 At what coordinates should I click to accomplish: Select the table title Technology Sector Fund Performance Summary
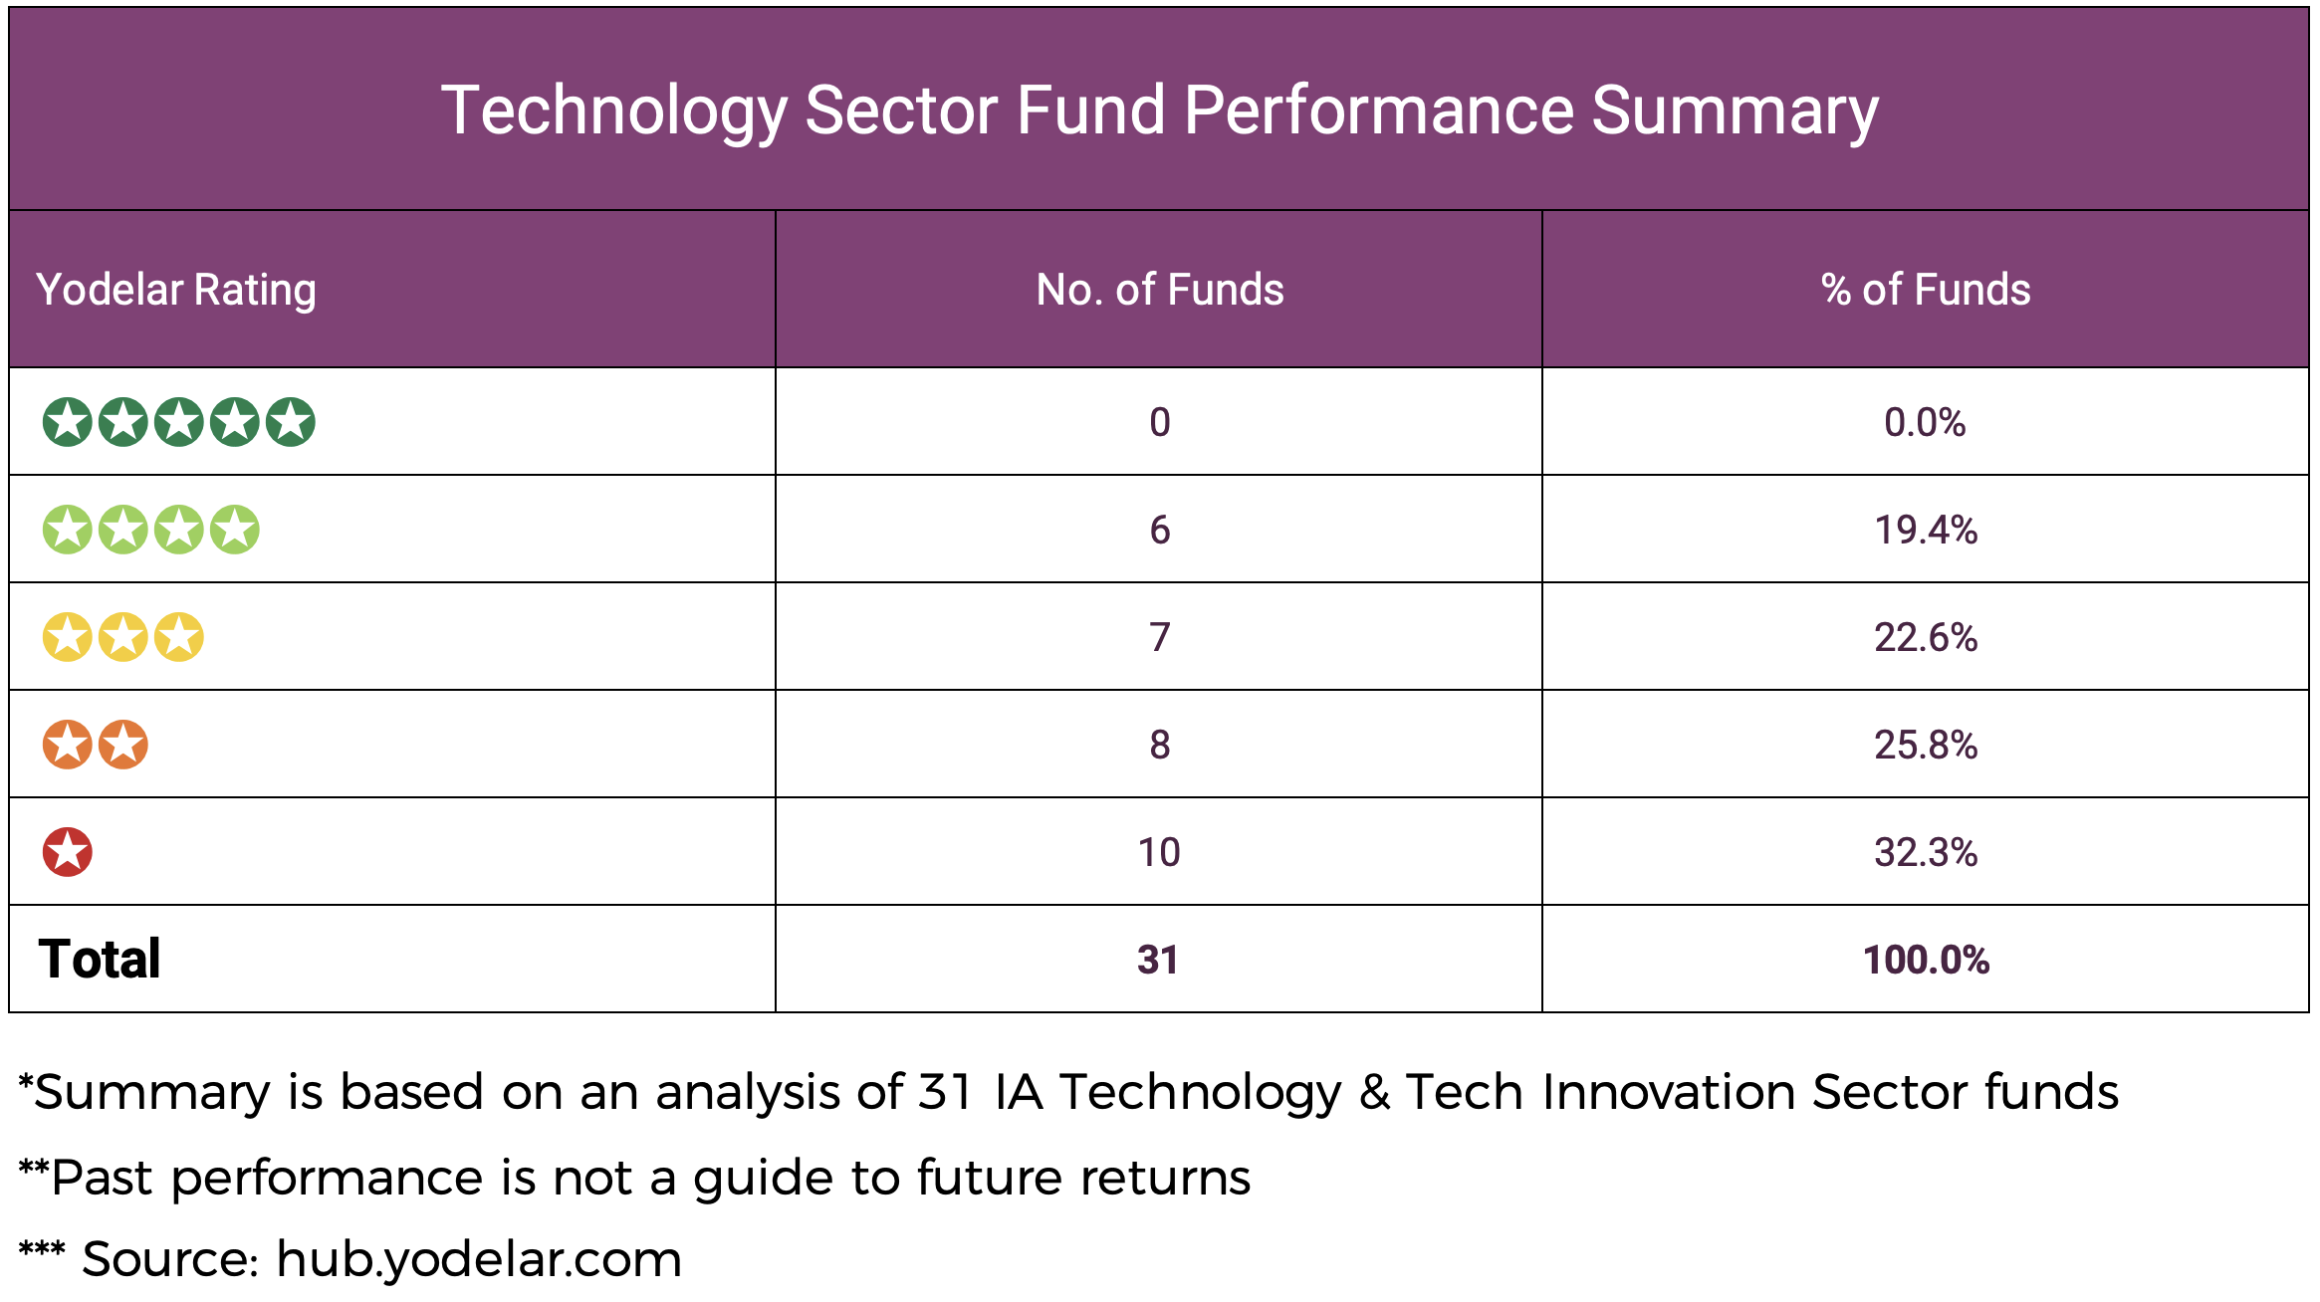click(x=1159, y=109)
